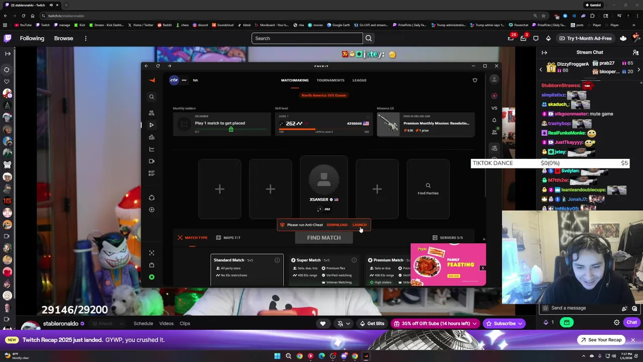Click FACEIT refresh arrow in title bar
643x362 pixels.
pos(158,66)
